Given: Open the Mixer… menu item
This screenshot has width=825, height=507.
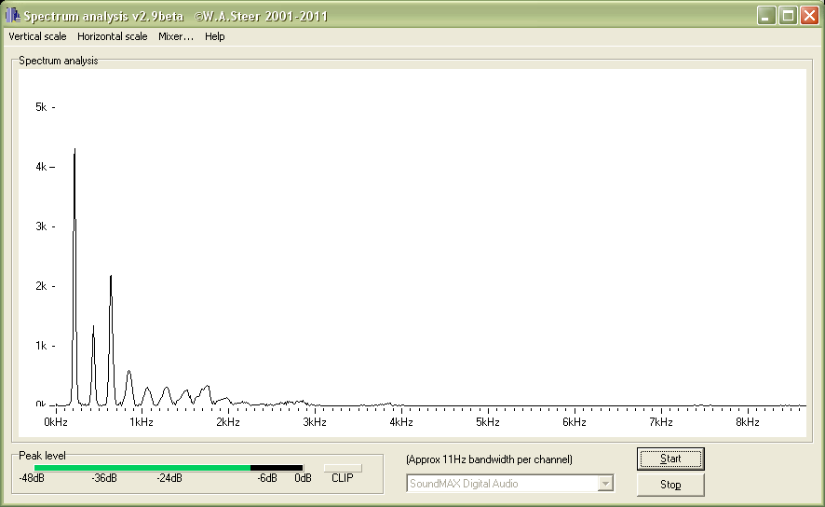Looking at the screenshot, I should tap(176, 36).
